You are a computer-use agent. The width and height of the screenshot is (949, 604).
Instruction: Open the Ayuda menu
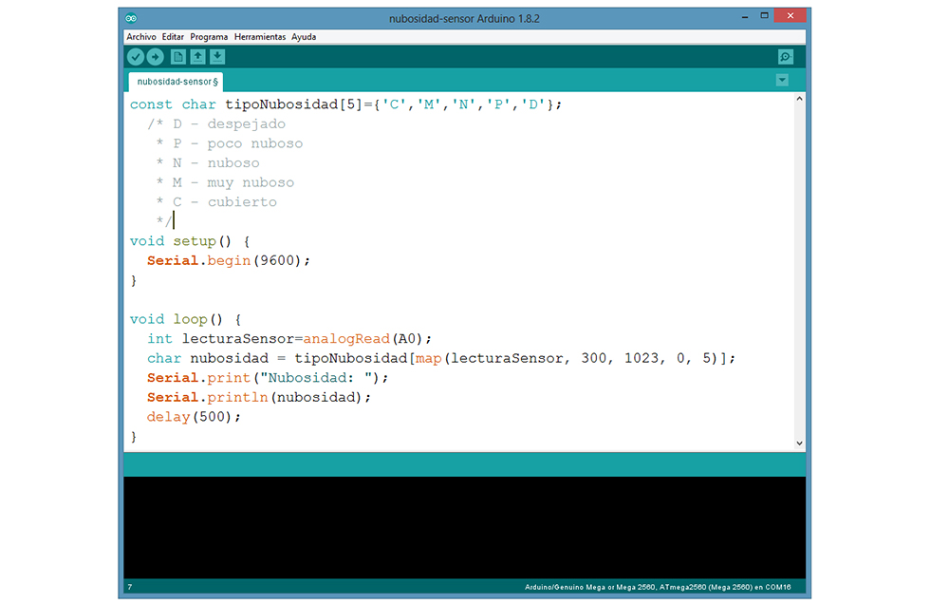coord(304,37)
